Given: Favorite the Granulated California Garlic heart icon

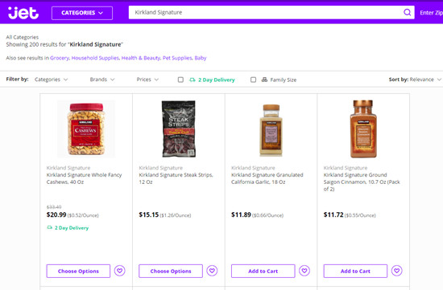Looking at the screenshot, I should tap(304, 271).
